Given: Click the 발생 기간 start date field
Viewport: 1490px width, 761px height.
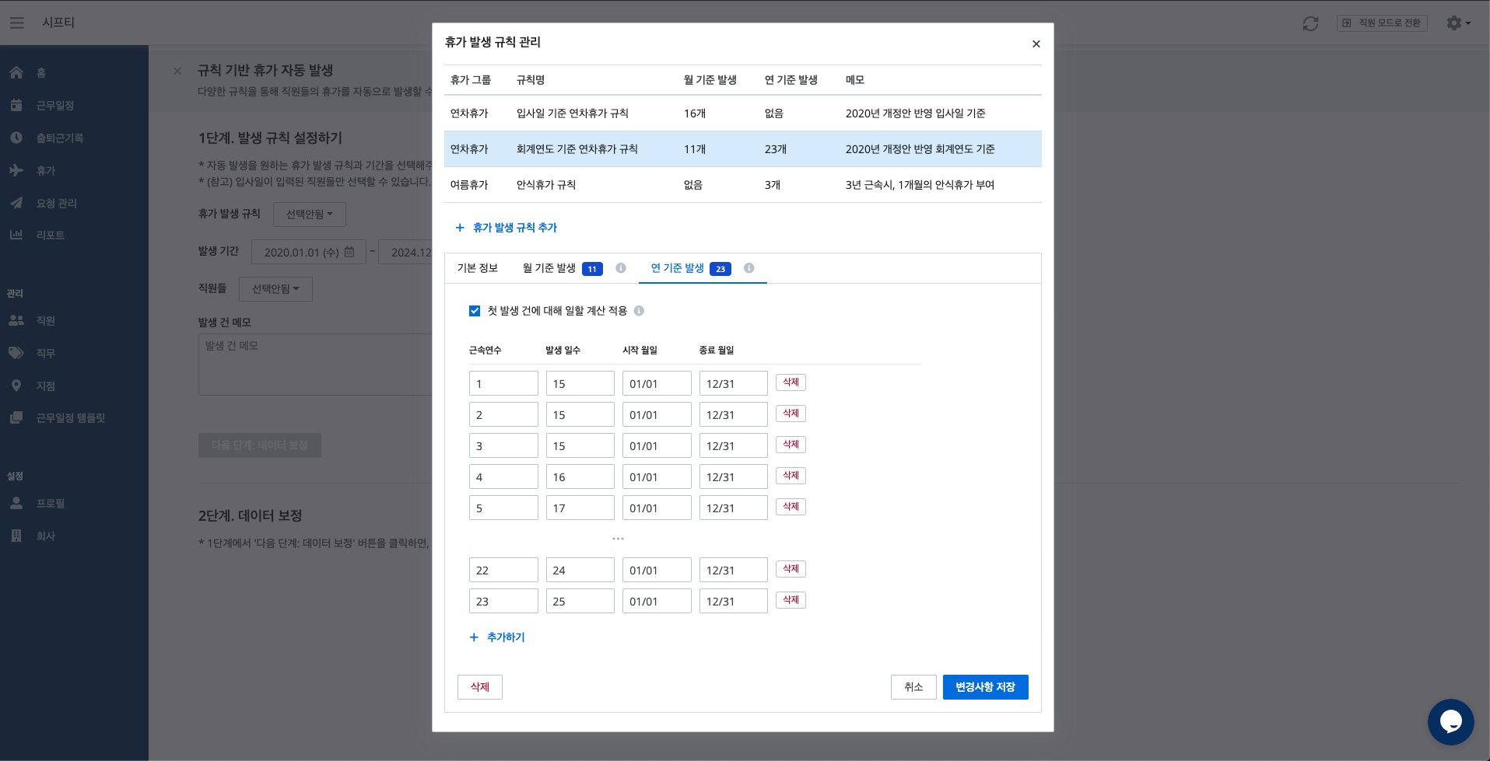Looking at the screenshot, I should click(x=309, y=252).
